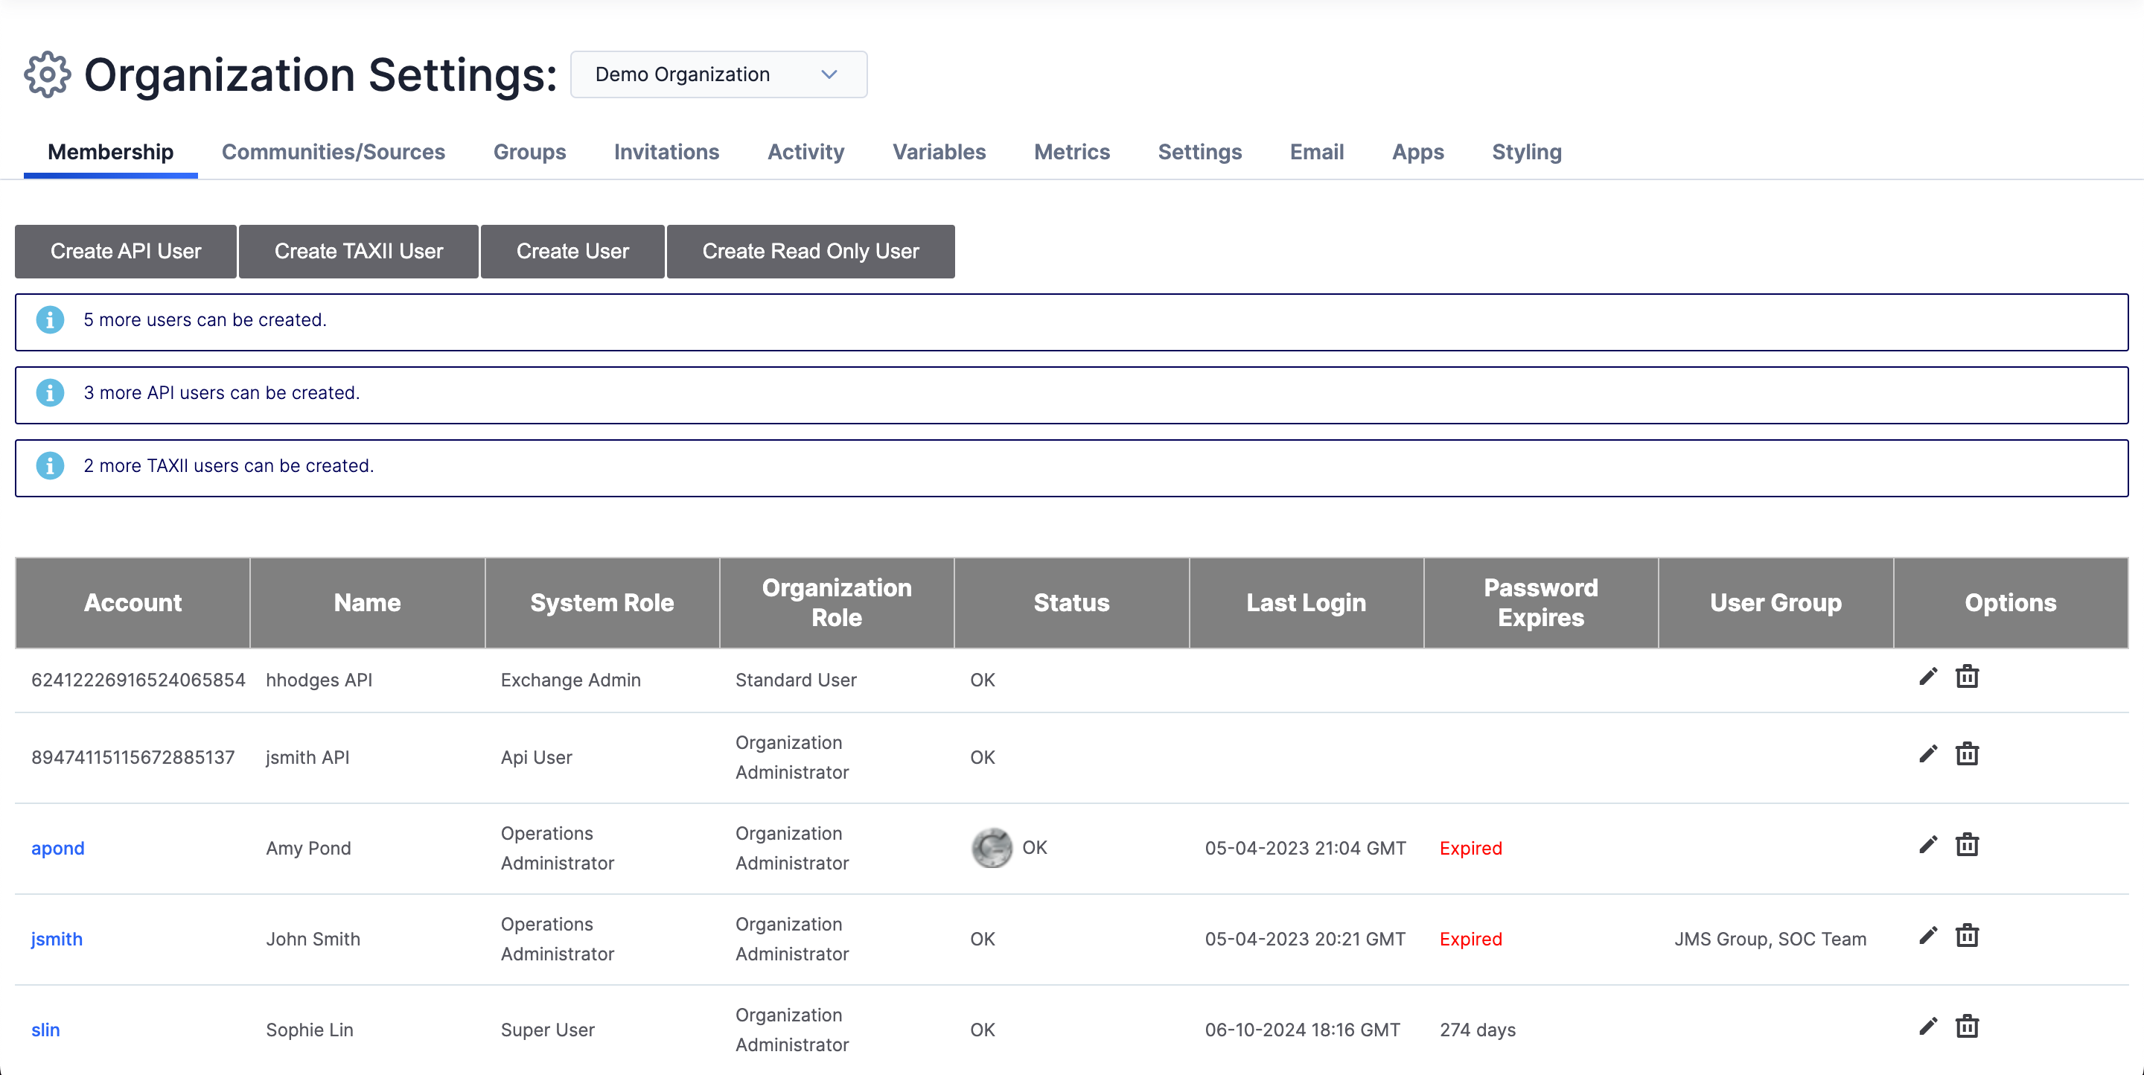This screenshot has height=1075, width=2144.
Task: Click '274 days' password expiry value
Action: (1477, 1030)
